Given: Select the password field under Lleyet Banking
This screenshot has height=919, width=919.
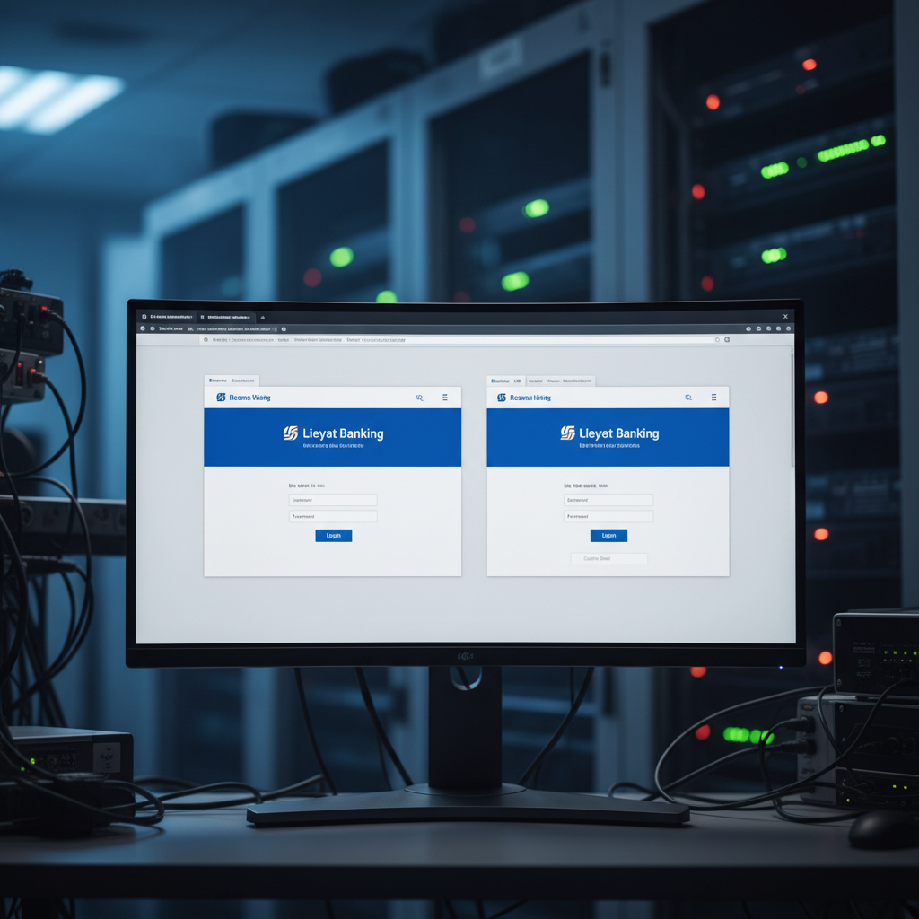Looking at the screenshot, I should [608, 516].
